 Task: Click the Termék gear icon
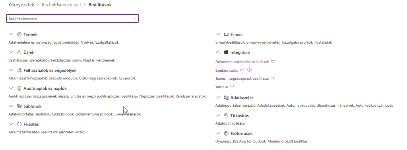(19, 35)
